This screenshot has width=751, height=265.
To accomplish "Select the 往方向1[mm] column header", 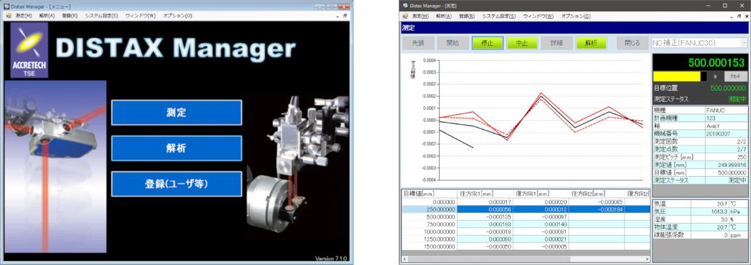I will tap(486, 193).
